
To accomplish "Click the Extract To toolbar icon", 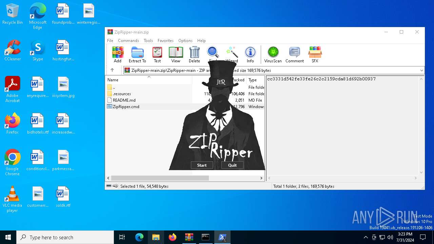I will click(137, 55).
